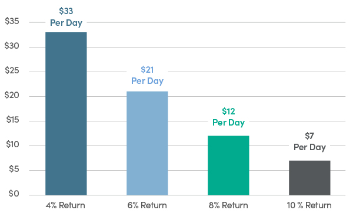Click the $0 y-axis tick label
The image size is (353, 220).
(x=14, y=194)
